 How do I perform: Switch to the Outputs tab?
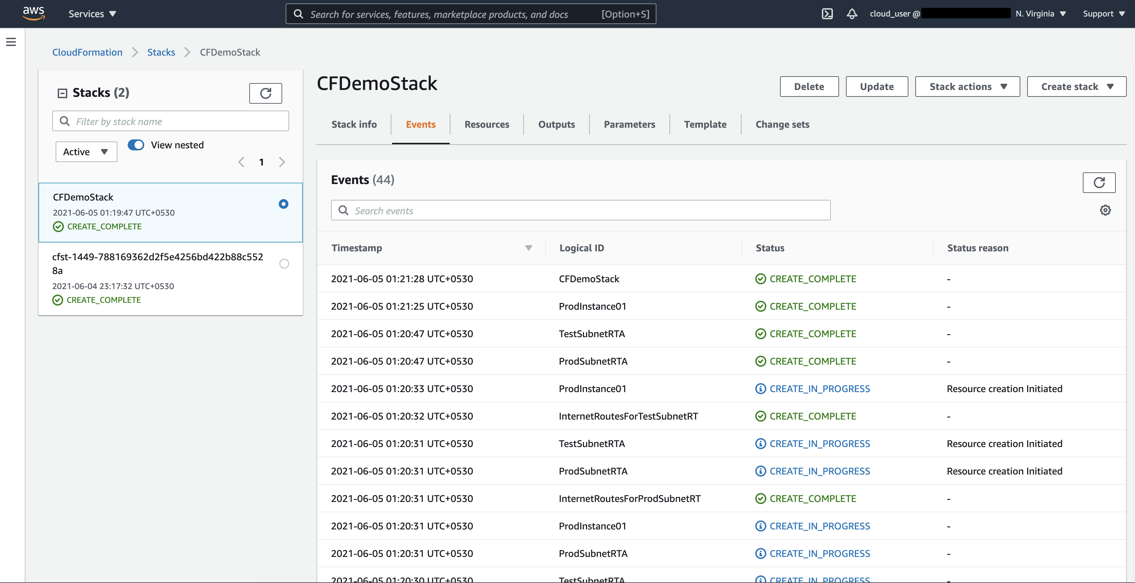click(x=557, y=125)
